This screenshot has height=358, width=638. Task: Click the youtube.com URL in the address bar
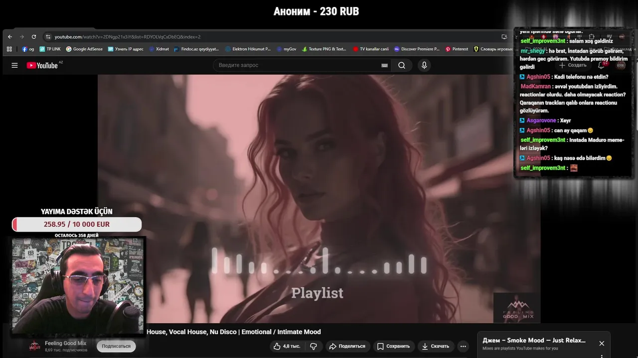127,37
